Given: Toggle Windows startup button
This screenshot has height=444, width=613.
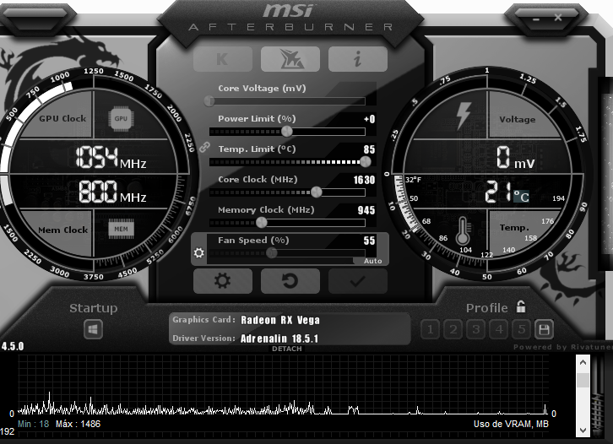Looking at the screenshot, I should click(93, 329).
